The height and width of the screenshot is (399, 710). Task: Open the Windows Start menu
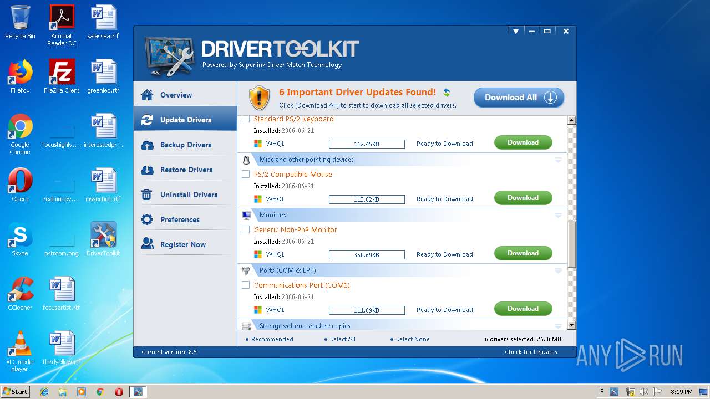[x=16, y=392]
